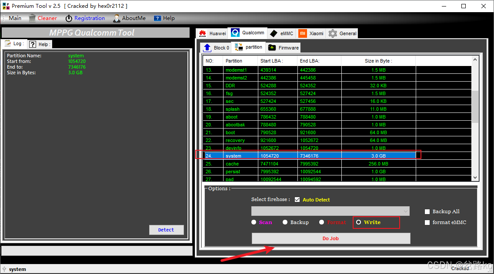The width and height of the screenshot is (494, 274).
Task: Click the End LBA column header
Action: coord(319,61)
